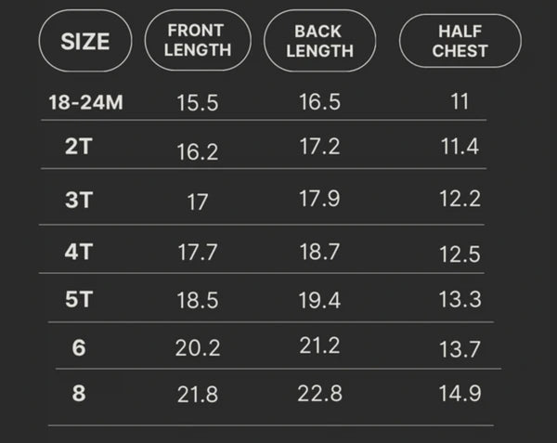The image size is (557, 443).
Task: Click front length value 17.7
Action: [198, 253]
